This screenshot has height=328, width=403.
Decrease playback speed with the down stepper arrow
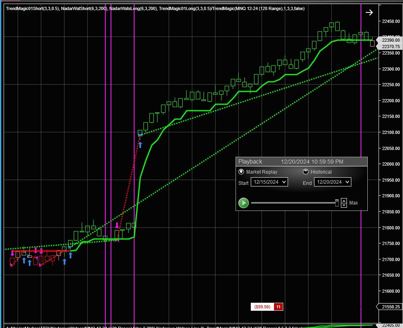point(344,205)
